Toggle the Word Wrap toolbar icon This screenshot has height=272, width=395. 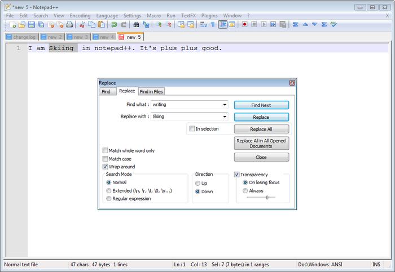(x=203, y=24)
